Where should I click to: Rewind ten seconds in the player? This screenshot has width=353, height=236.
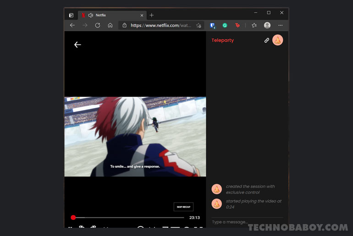point(82,227)
